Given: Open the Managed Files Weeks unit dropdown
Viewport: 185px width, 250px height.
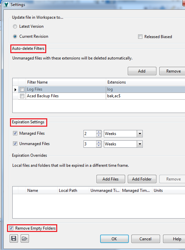Looking at the screenshot, I should click(140, 134).
